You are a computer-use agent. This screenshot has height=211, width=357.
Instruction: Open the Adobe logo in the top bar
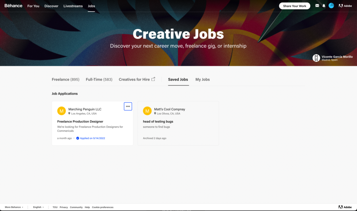tap(345, 6)
